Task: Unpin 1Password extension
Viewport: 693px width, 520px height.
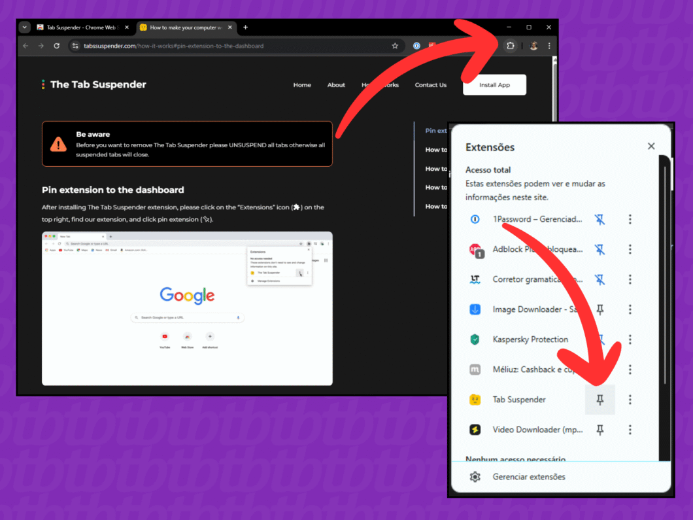Action: (600, 219)
